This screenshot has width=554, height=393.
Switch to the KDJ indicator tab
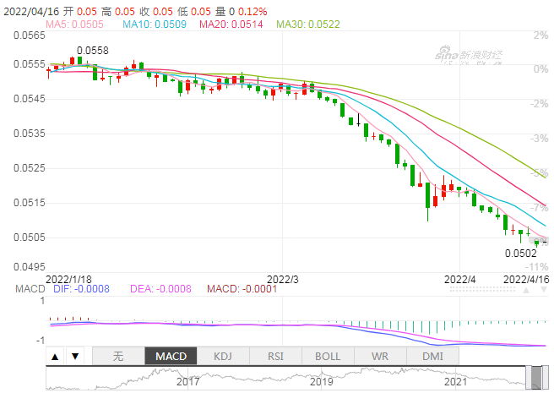pyautogui.click(x=223, y=357)
